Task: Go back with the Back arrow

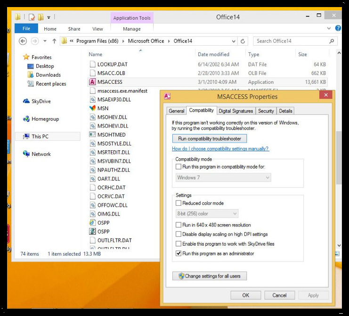Action: (23, 41)
